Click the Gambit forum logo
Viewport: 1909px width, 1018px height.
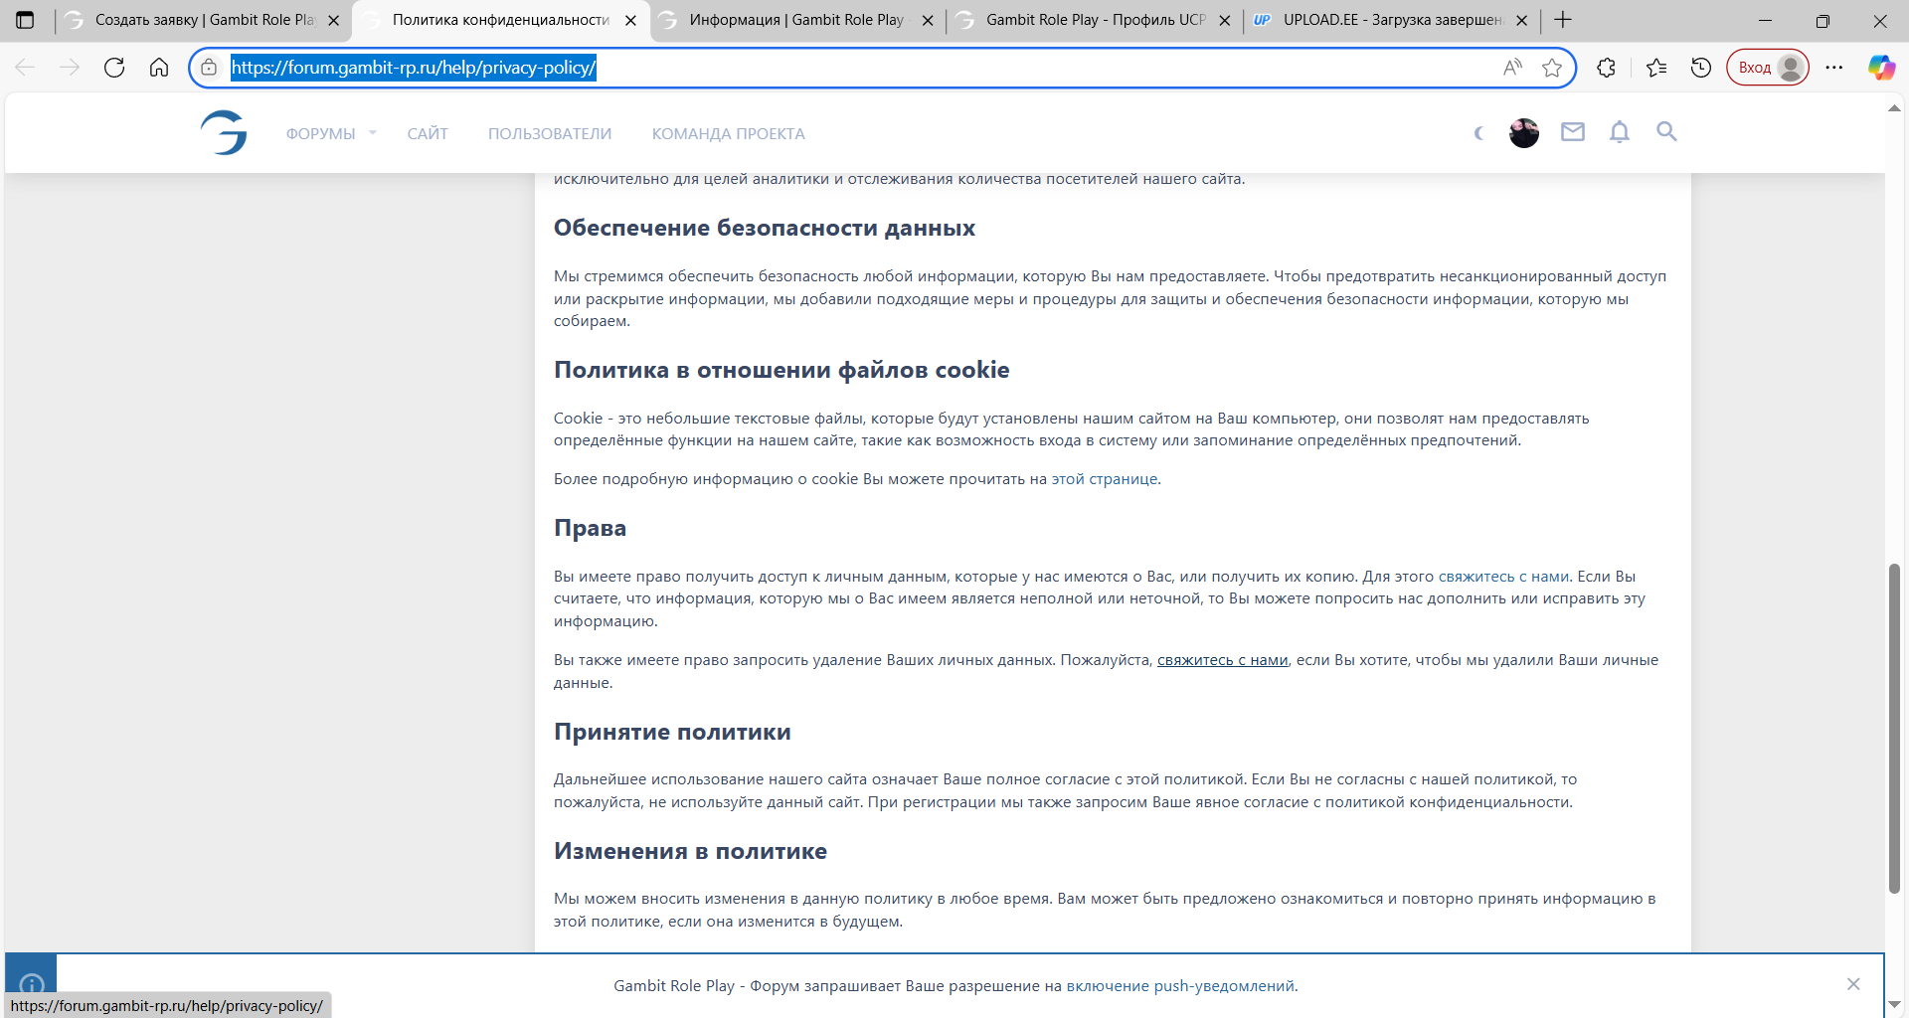225,132
